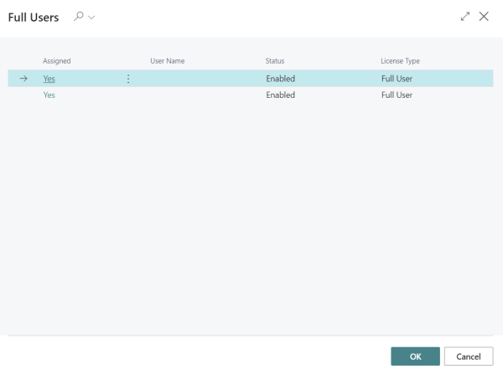Click the arrow indicator on first row

coord(23,79)
